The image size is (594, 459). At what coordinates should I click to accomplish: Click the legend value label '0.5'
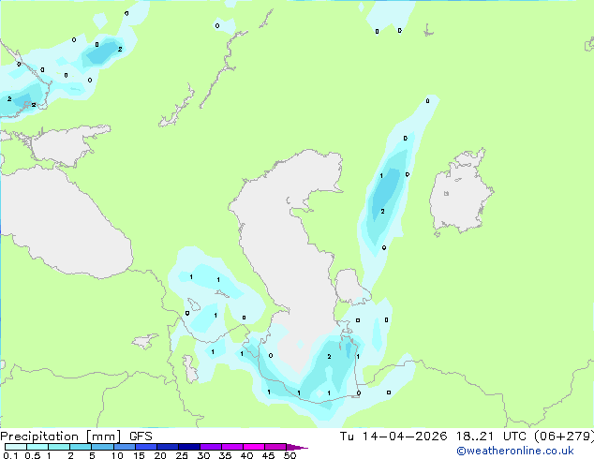(33, 455)
